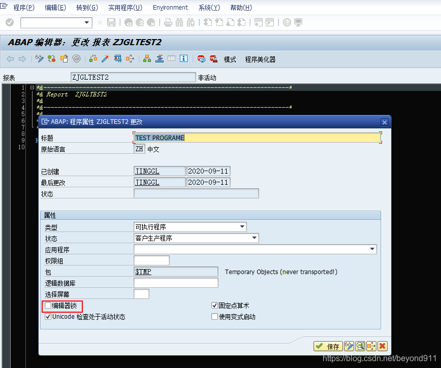Click the $TMP package link
Viewport: 441px width, 368px height.
(x=143, y=272)
